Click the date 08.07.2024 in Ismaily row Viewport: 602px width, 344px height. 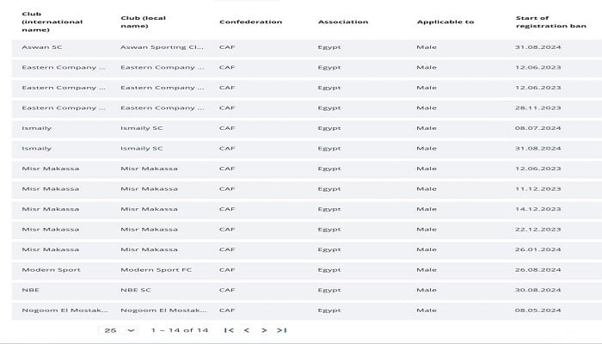pyautogui.click(x=537, y=128)
